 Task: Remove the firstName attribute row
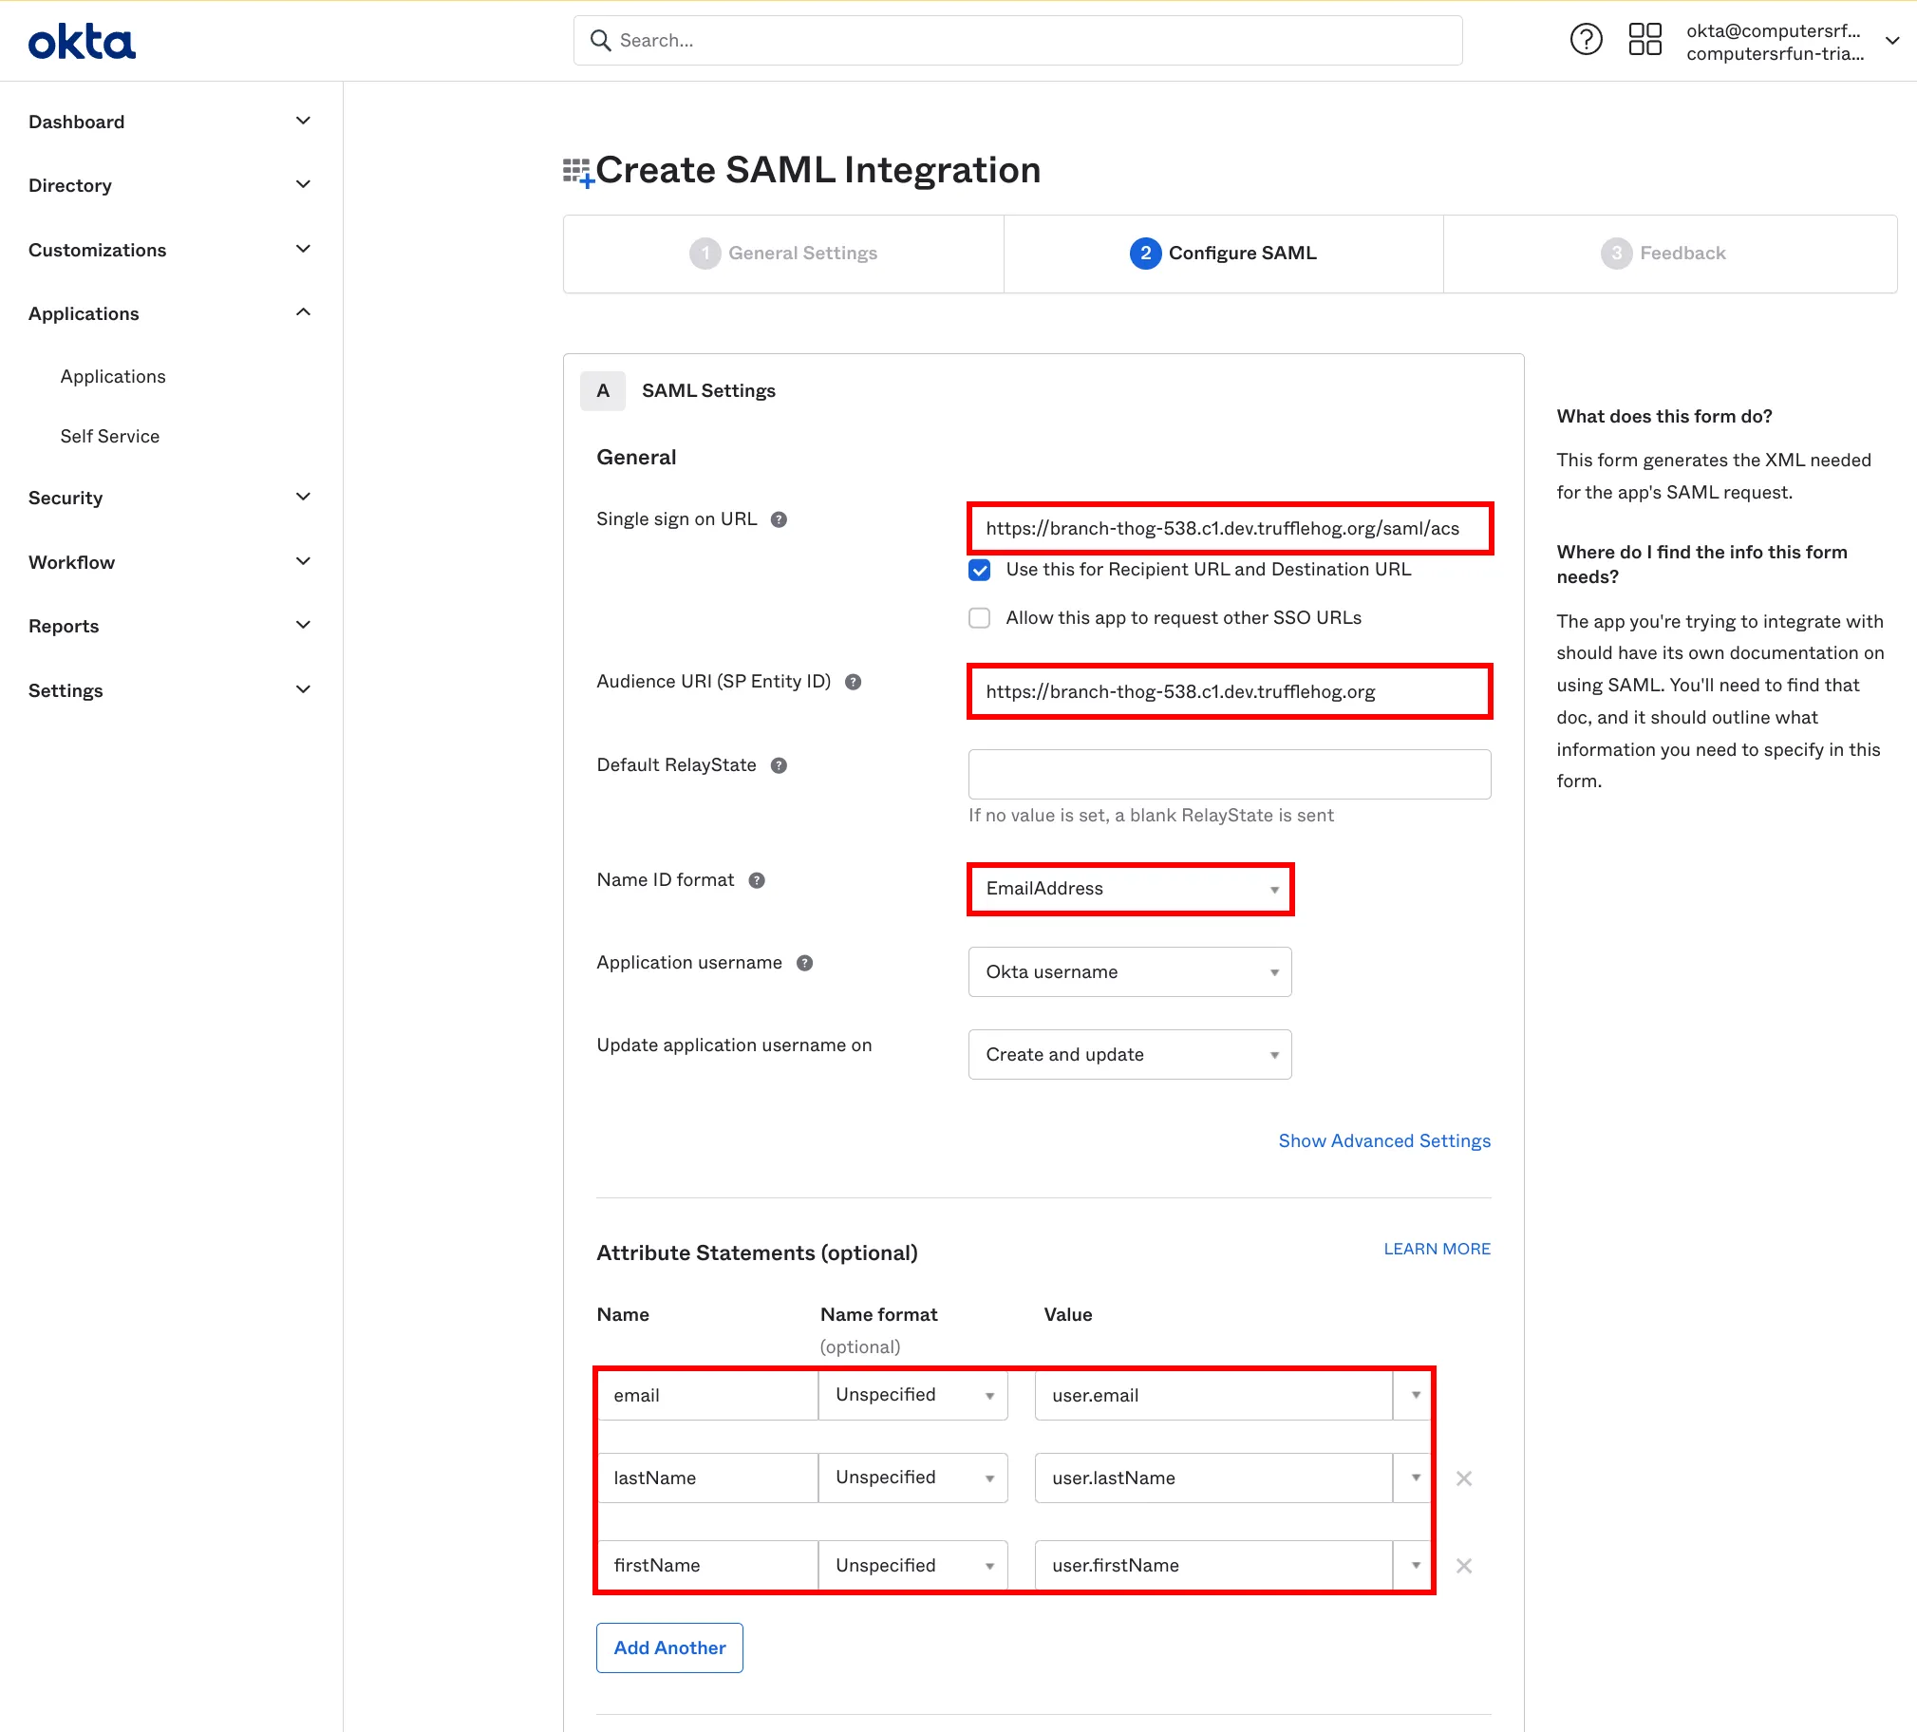point(1463,1566)
